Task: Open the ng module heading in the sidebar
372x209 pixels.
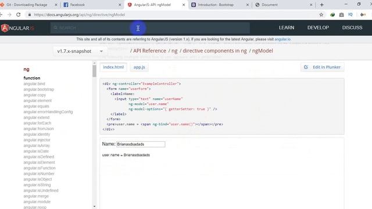Action: pyautogui.click(x=26, y=69)
